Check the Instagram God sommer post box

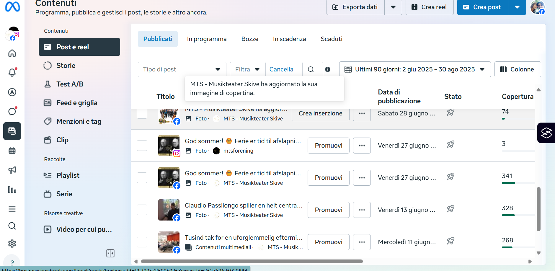[x=142, y=146]
